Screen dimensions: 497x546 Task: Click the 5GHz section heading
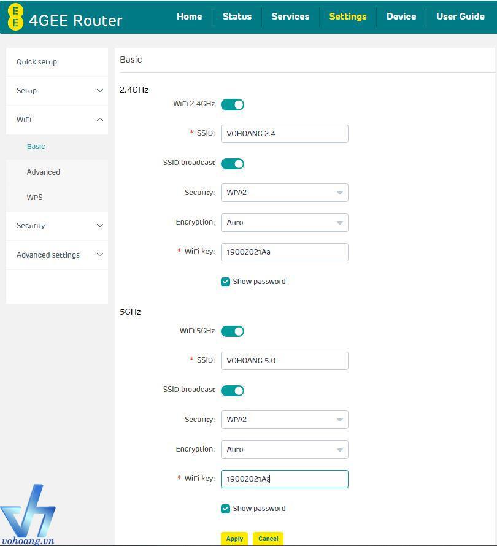(130, 312)
